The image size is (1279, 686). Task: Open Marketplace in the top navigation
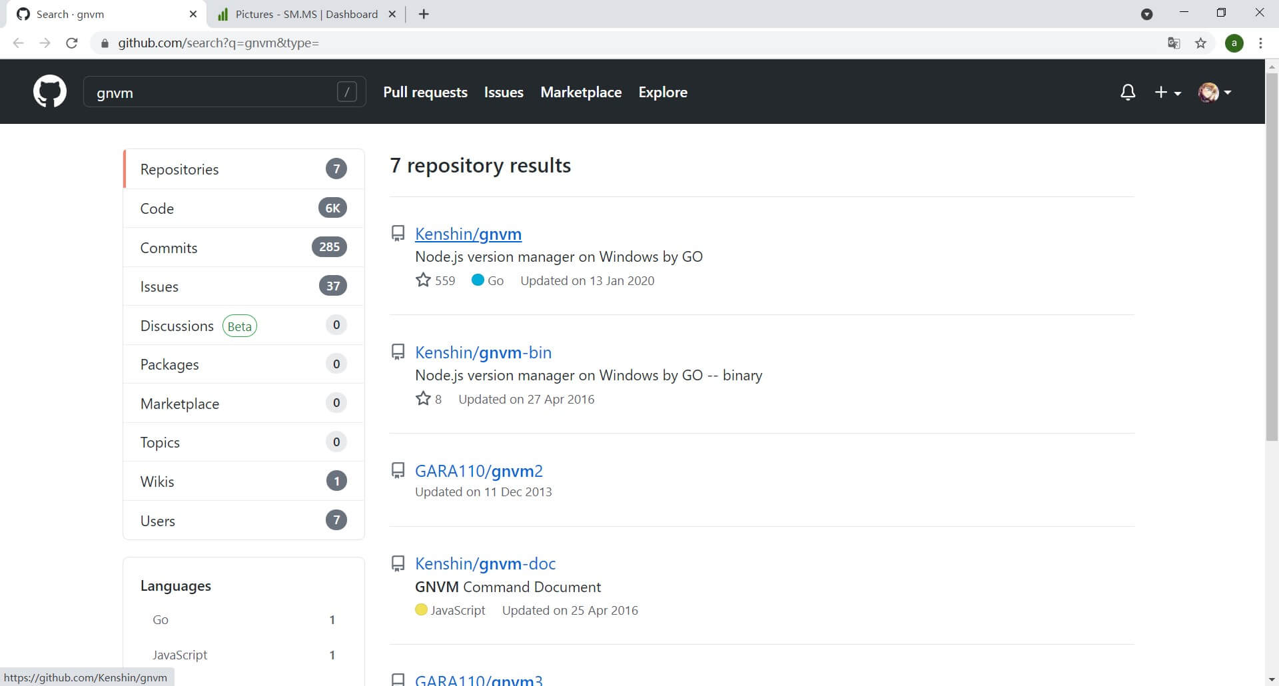[x=581, y=92]
